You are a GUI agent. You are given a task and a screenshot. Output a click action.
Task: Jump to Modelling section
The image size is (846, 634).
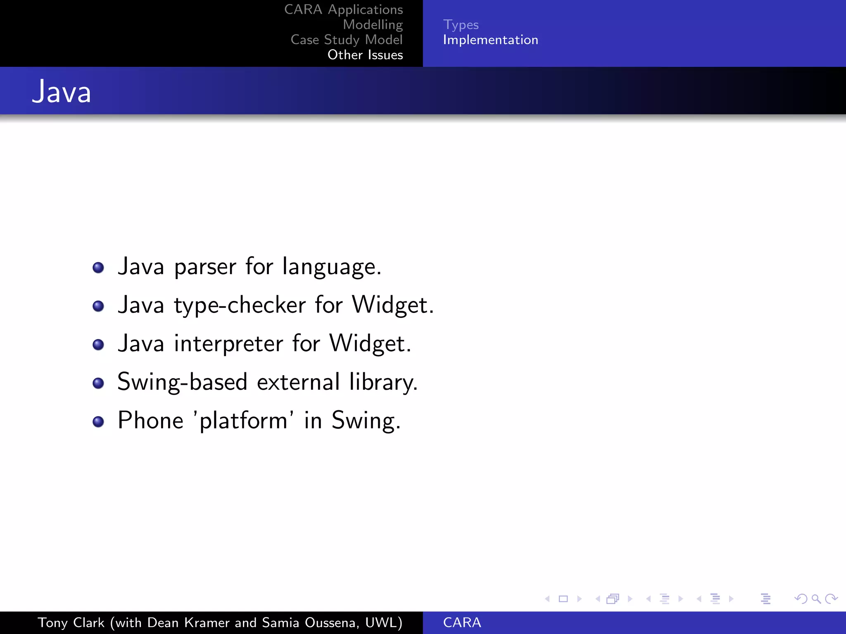pos(373,25)
